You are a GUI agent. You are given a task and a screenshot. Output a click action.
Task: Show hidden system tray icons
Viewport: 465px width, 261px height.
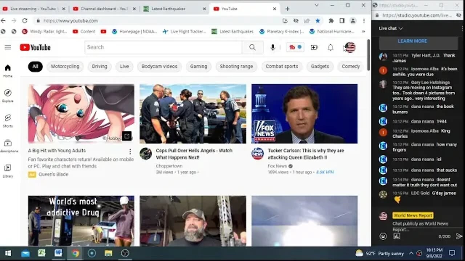(411, 253)
